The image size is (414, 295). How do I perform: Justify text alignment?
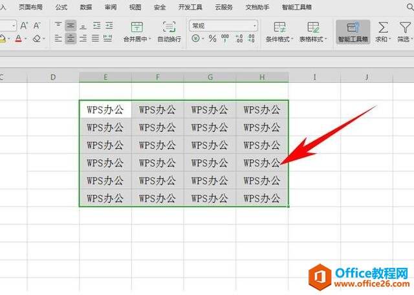pyautogui.click(x=95, y=39)
